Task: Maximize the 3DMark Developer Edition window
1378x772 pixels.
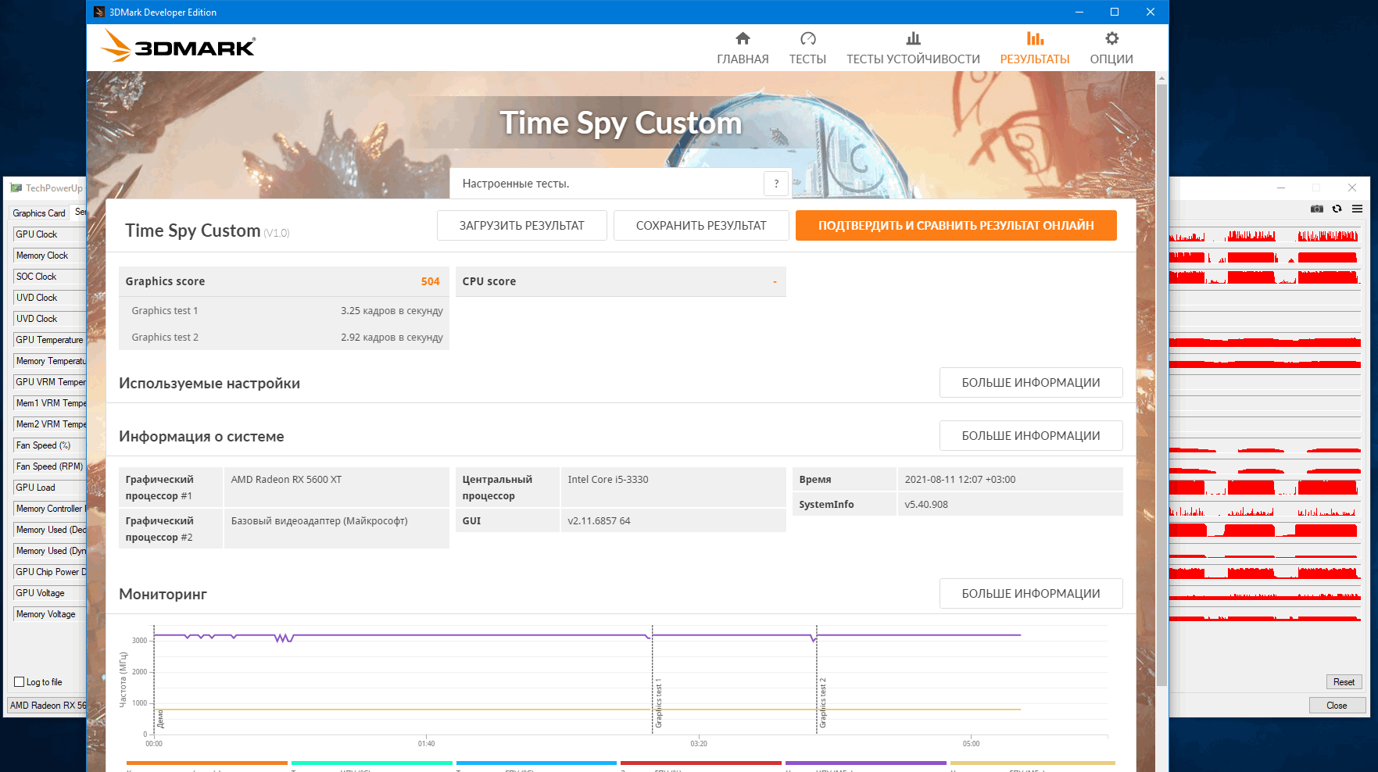Action: pyautogui.click(x=1115, y=12)
